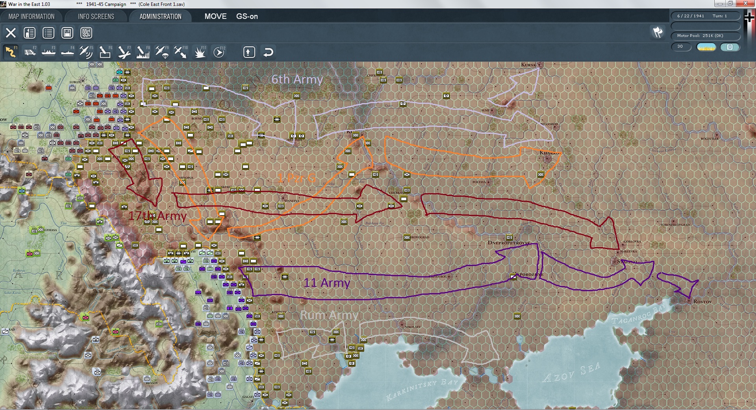Open the INFO SCREENS tab
This screenshot has width=756, height=410.
click(x=96, y=17)
